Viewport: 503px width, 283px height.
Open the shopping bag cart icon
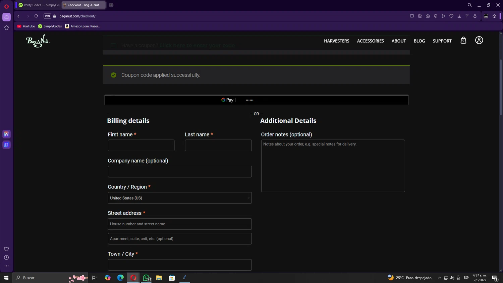coord(463,41)
